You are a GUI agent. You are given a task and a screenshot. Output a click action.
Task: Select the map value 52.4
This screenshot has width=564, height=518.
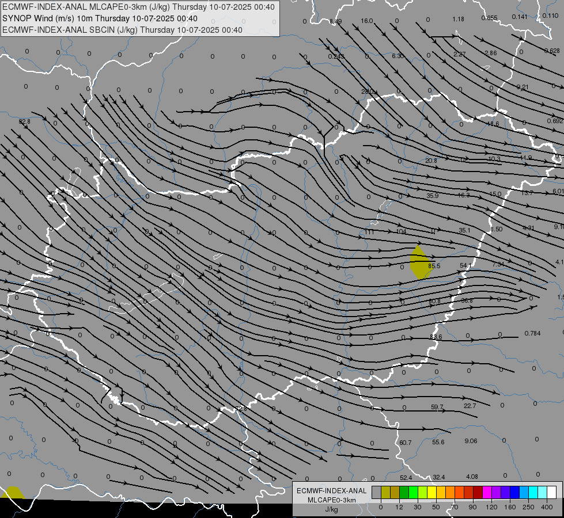tap(406, 478)
